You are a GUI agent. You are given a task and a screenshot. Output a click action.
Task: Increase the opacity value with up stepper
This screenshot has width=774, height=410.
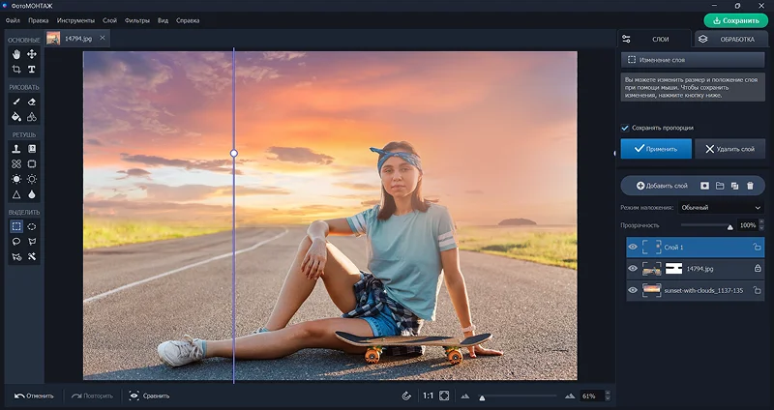coord(761,222)
